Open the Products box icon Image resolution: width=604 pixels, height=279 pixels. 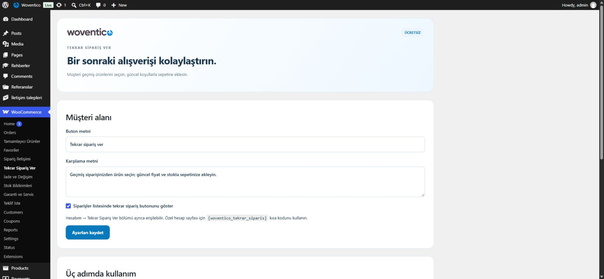point(6,268)
